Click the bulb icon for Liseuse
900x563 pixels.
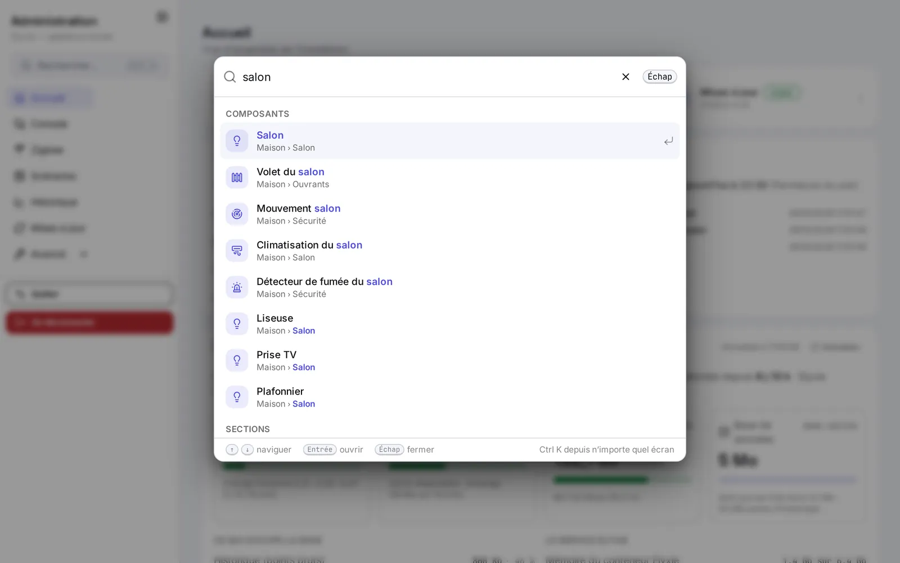[237, 324]
